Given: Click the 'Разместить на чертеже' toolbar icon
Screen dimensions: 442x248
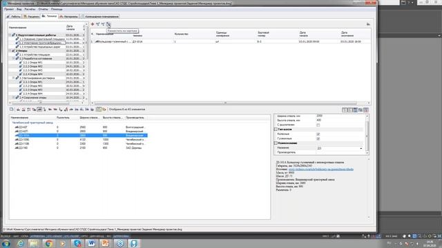Looking at the screenshot, I should 108,24.
